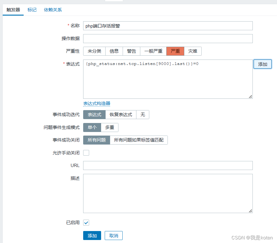Click 添加 button beside expression box

[x=262, y=64]
